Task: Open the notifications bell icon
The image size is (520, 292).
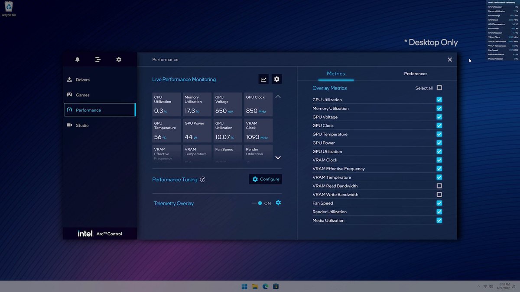Action: pos(78,59)
